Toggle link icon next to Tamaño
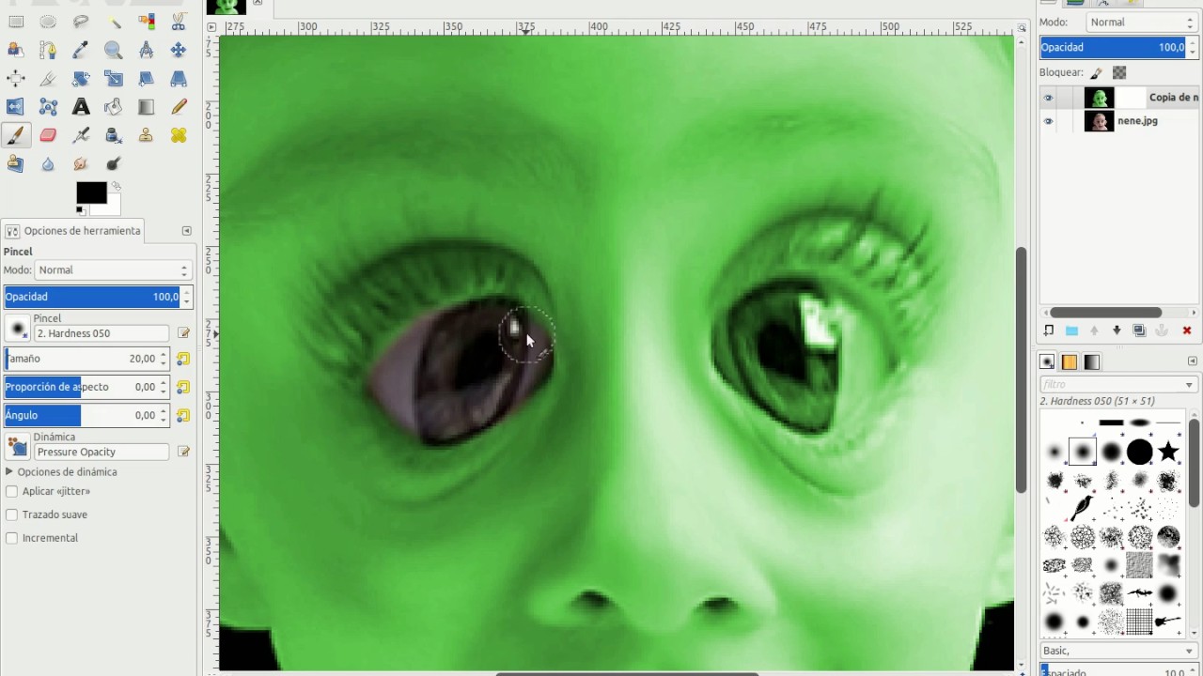This screenshot has width=1203, height=676. [x=183, y=359]
